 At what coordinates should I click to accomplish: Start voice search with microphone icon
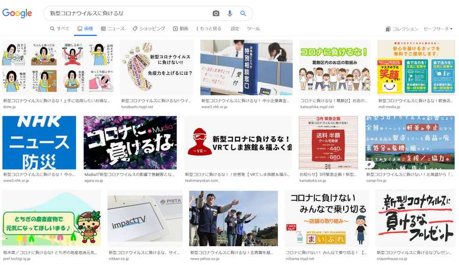tap(230, 13)
